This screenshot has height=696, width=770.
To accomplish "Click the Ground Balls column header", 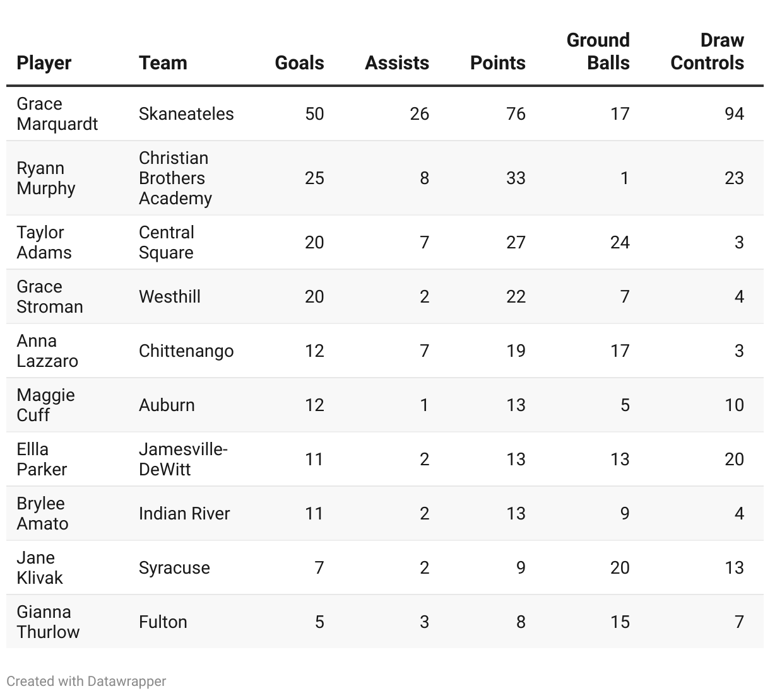I will point(598,52).
